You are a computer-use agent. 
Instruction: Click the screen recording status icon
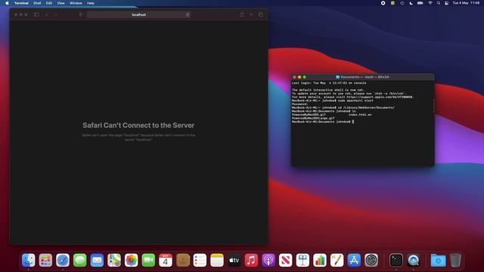pyautogui.click(x=383, y=3)
